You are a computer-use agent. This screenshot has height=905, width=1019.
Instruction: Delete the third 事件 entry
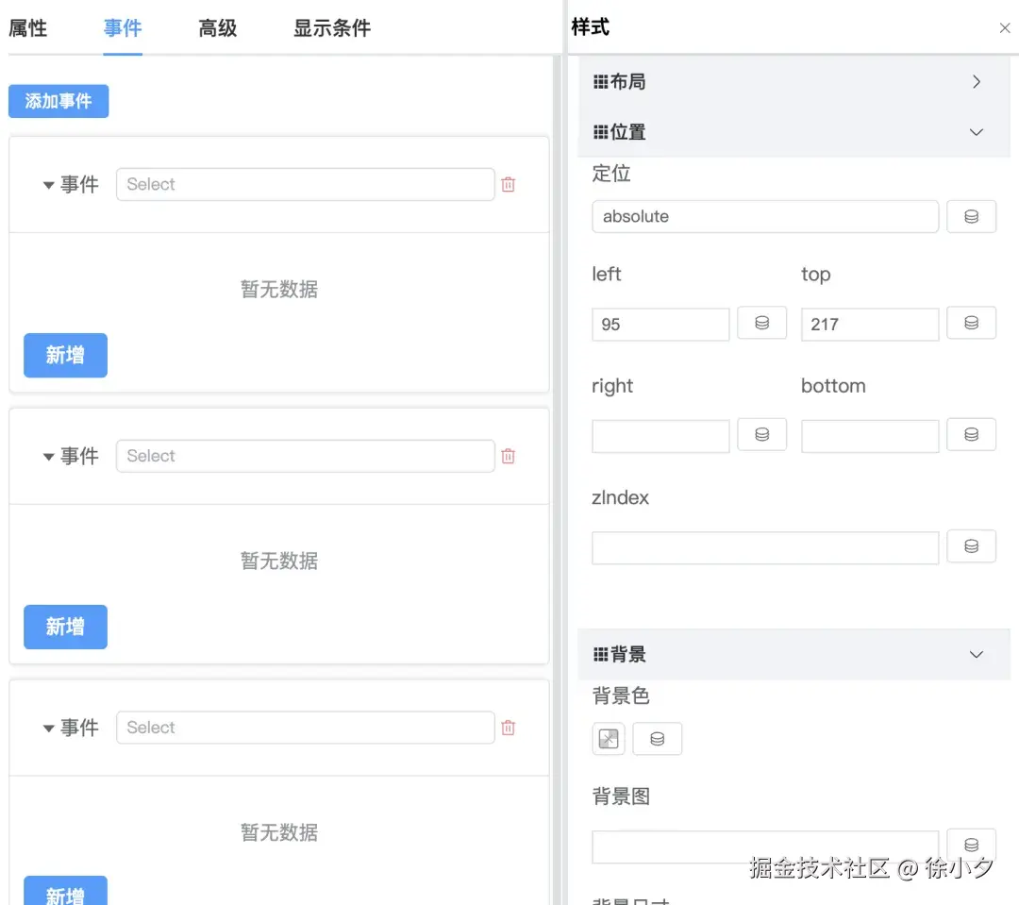(x=508, y=727)
